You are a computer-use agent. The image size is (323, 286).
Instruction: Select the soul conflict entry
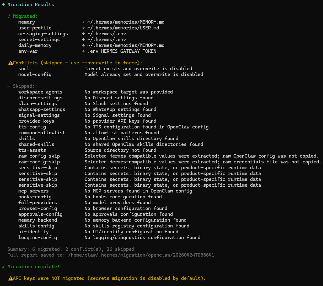point(24,69)
